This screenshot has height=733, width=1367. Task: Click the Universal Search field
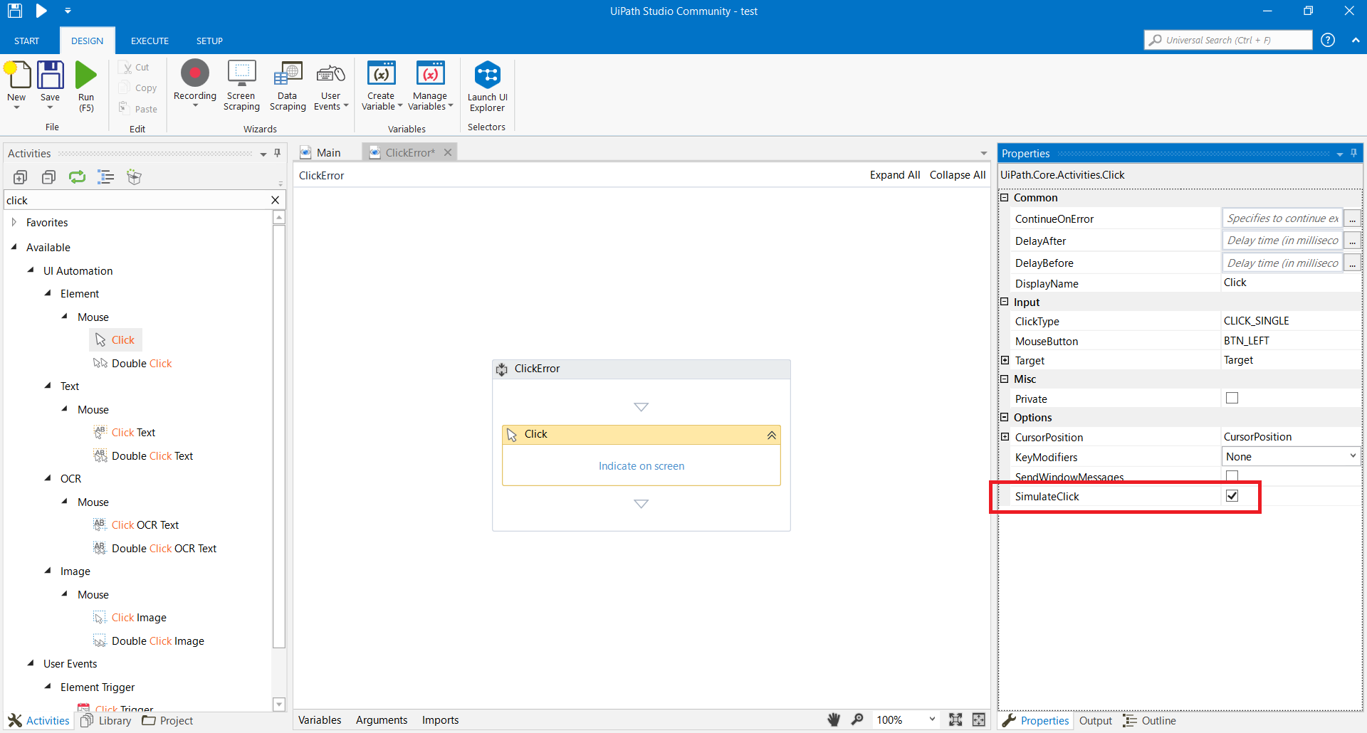[x=1228, y=40]
